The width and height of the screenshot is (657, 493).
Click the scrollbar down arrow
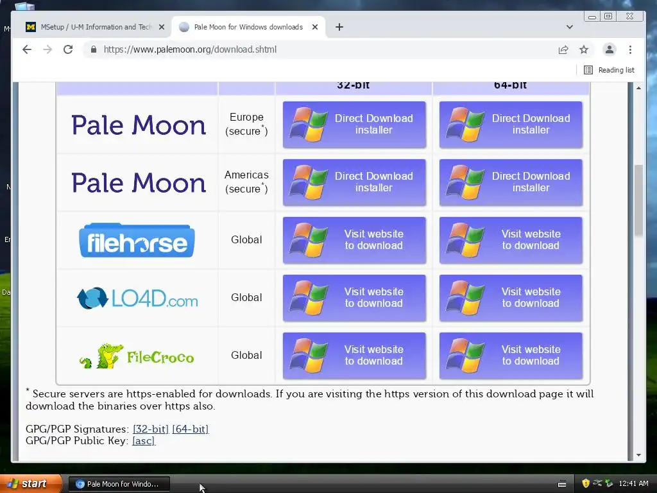point(638,455)
